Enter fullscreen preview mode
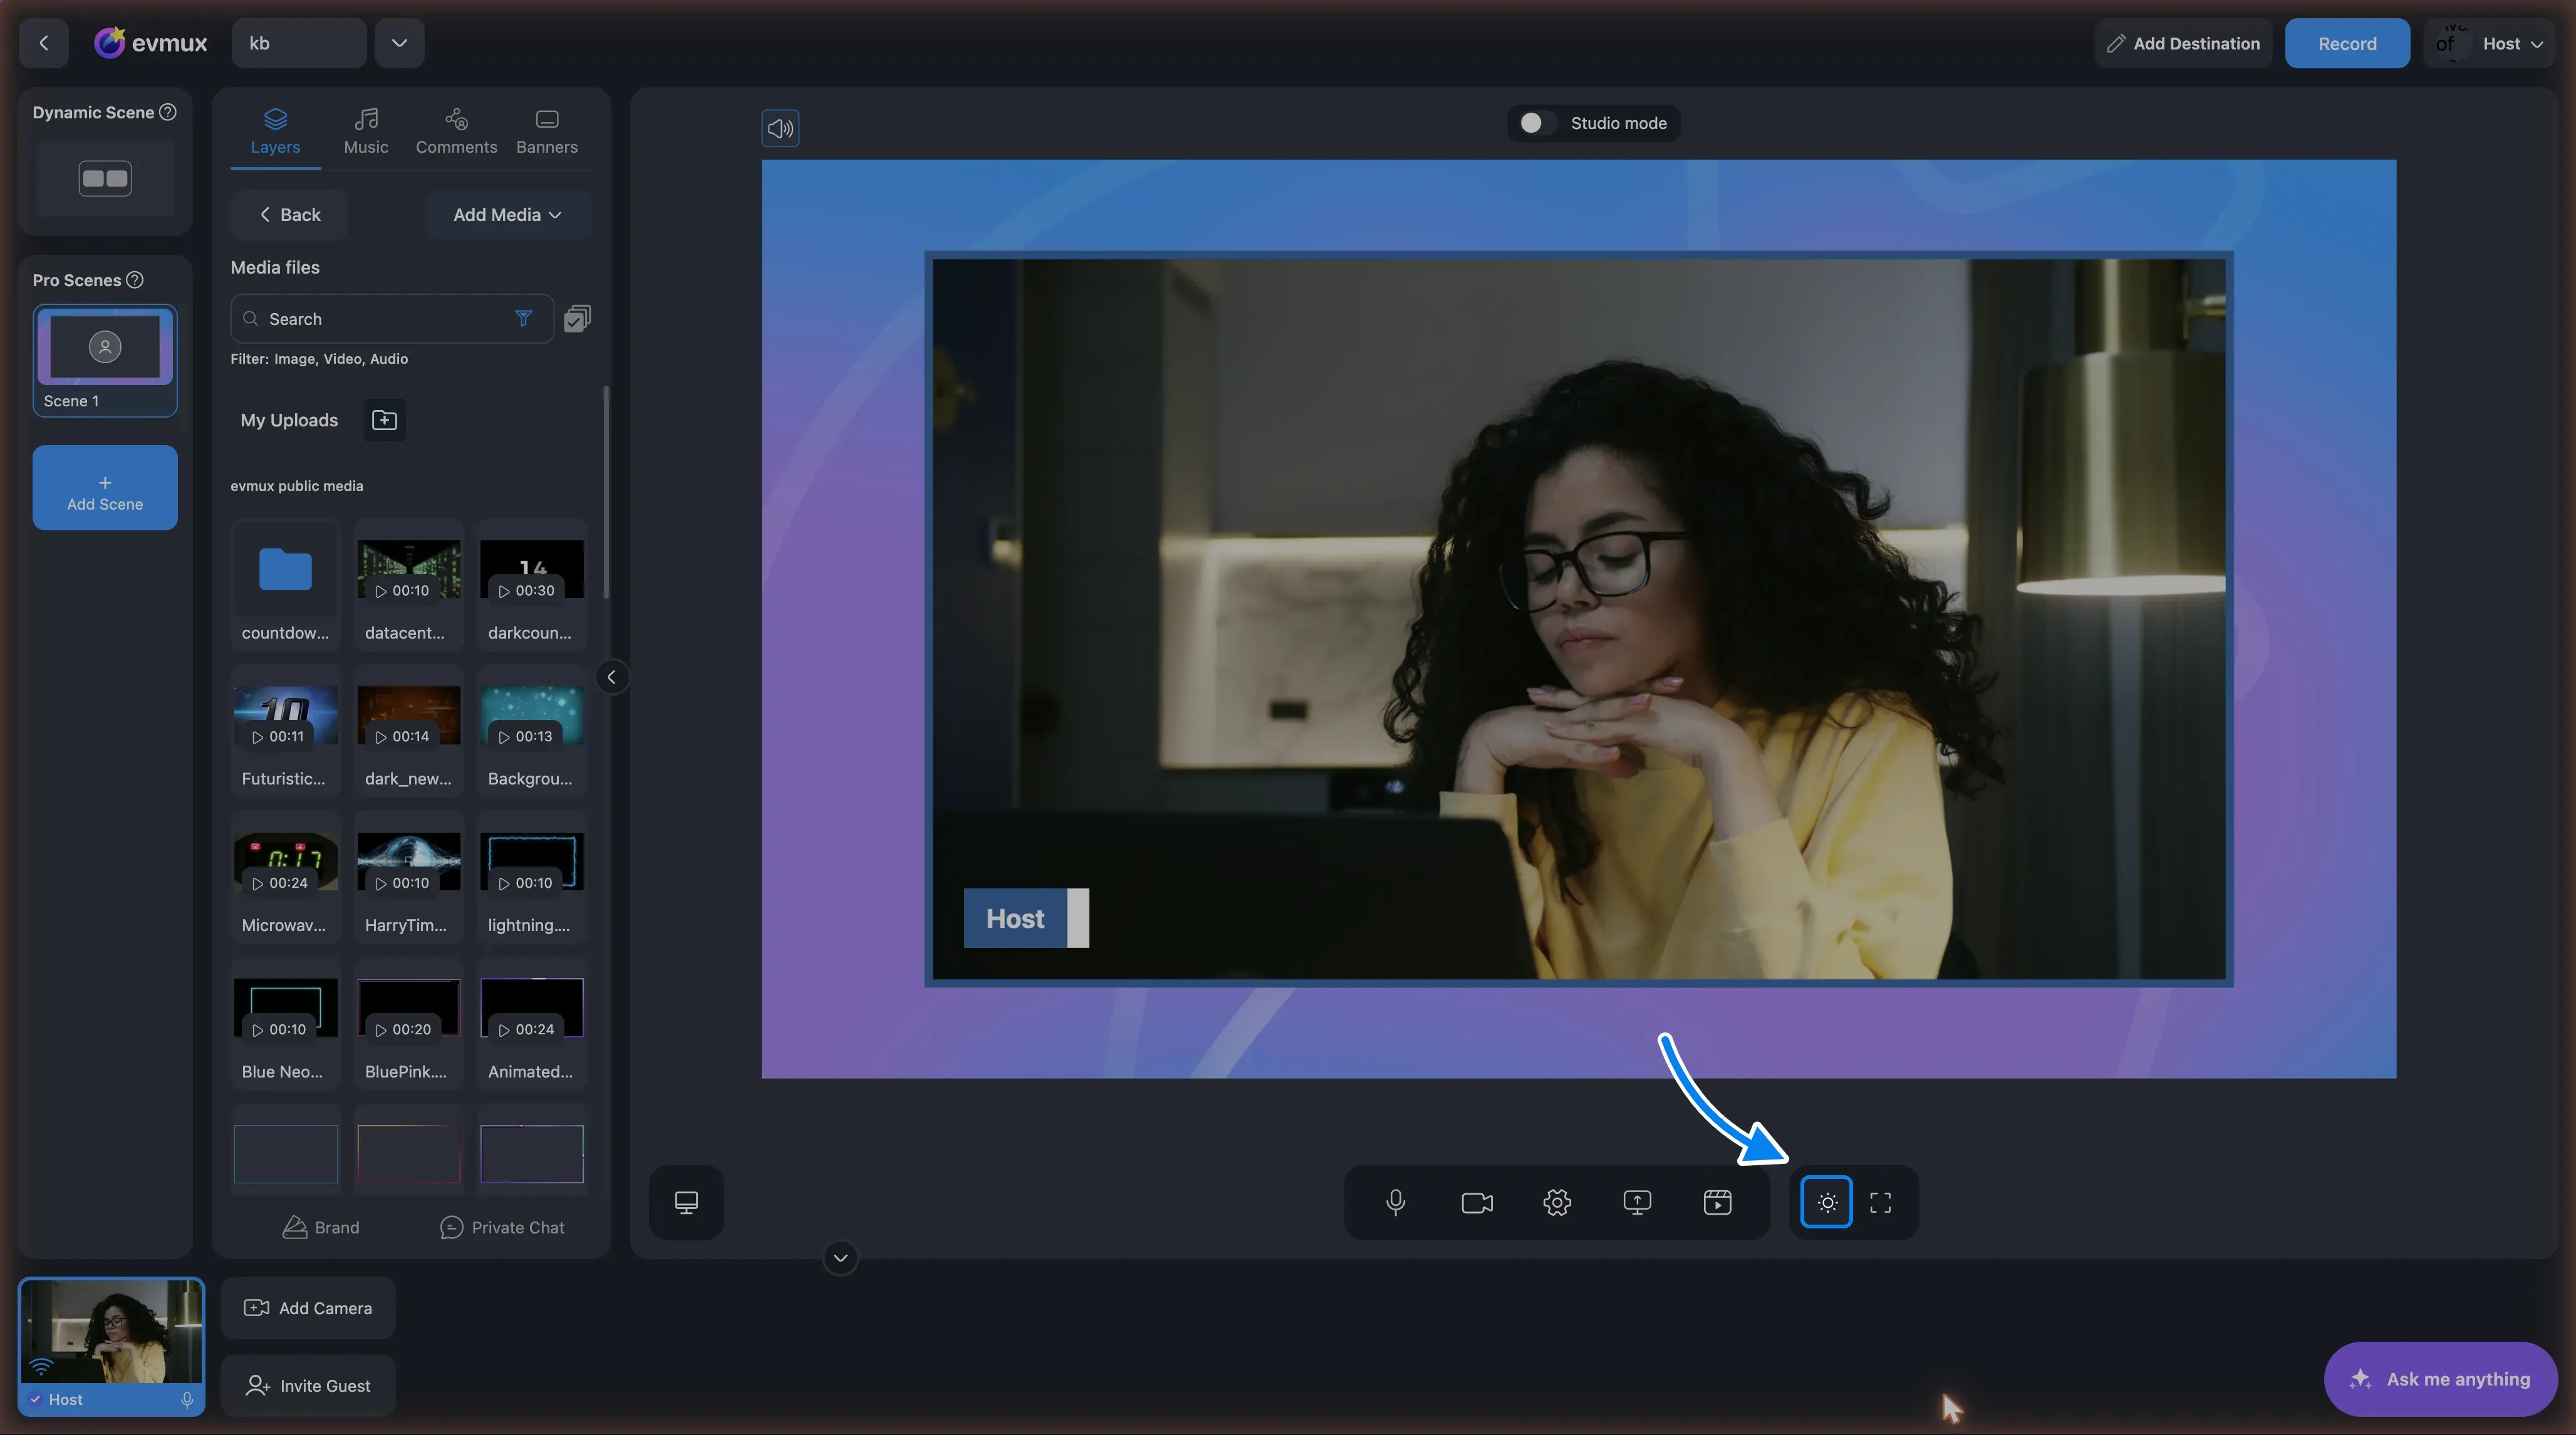This screenshot has width=2576, height=1435. pos(1880,1202)
